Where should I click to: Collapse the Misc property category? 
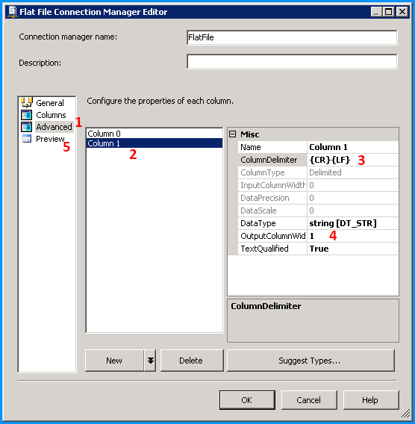[x=233, y=134]
